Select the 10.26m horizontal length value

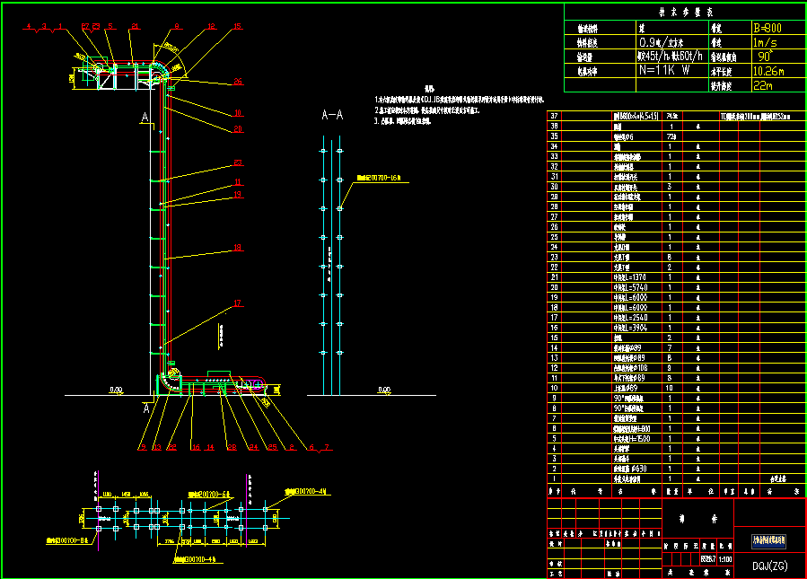[x=768, y=70]
